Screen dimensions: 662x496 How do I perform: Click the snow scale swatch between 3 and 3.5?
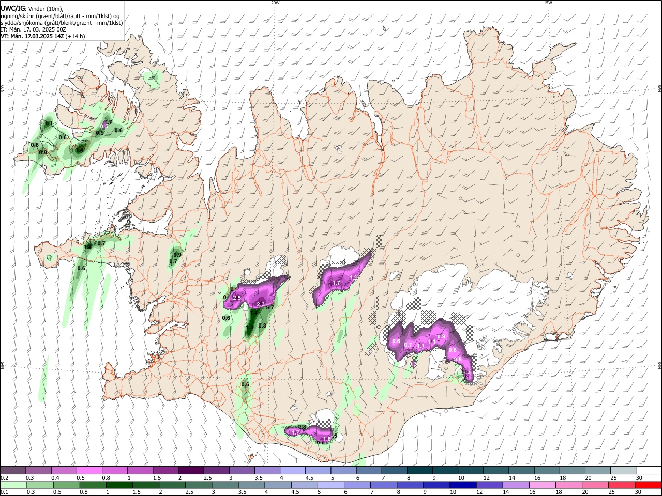242,470
